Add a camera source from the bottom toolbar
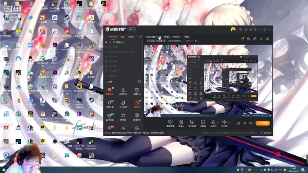 (181, 123)
